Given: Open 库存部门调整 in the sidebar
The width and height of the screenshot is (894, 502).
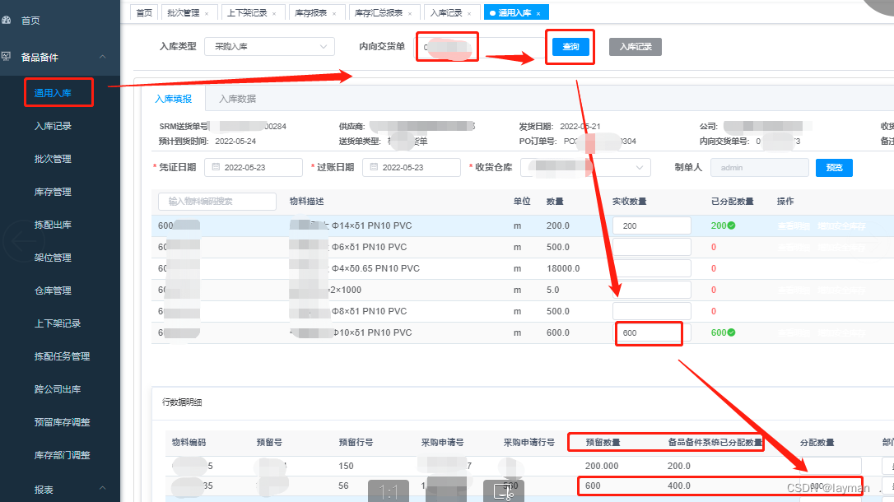Looking at the screenshot, I should (62, 455).
